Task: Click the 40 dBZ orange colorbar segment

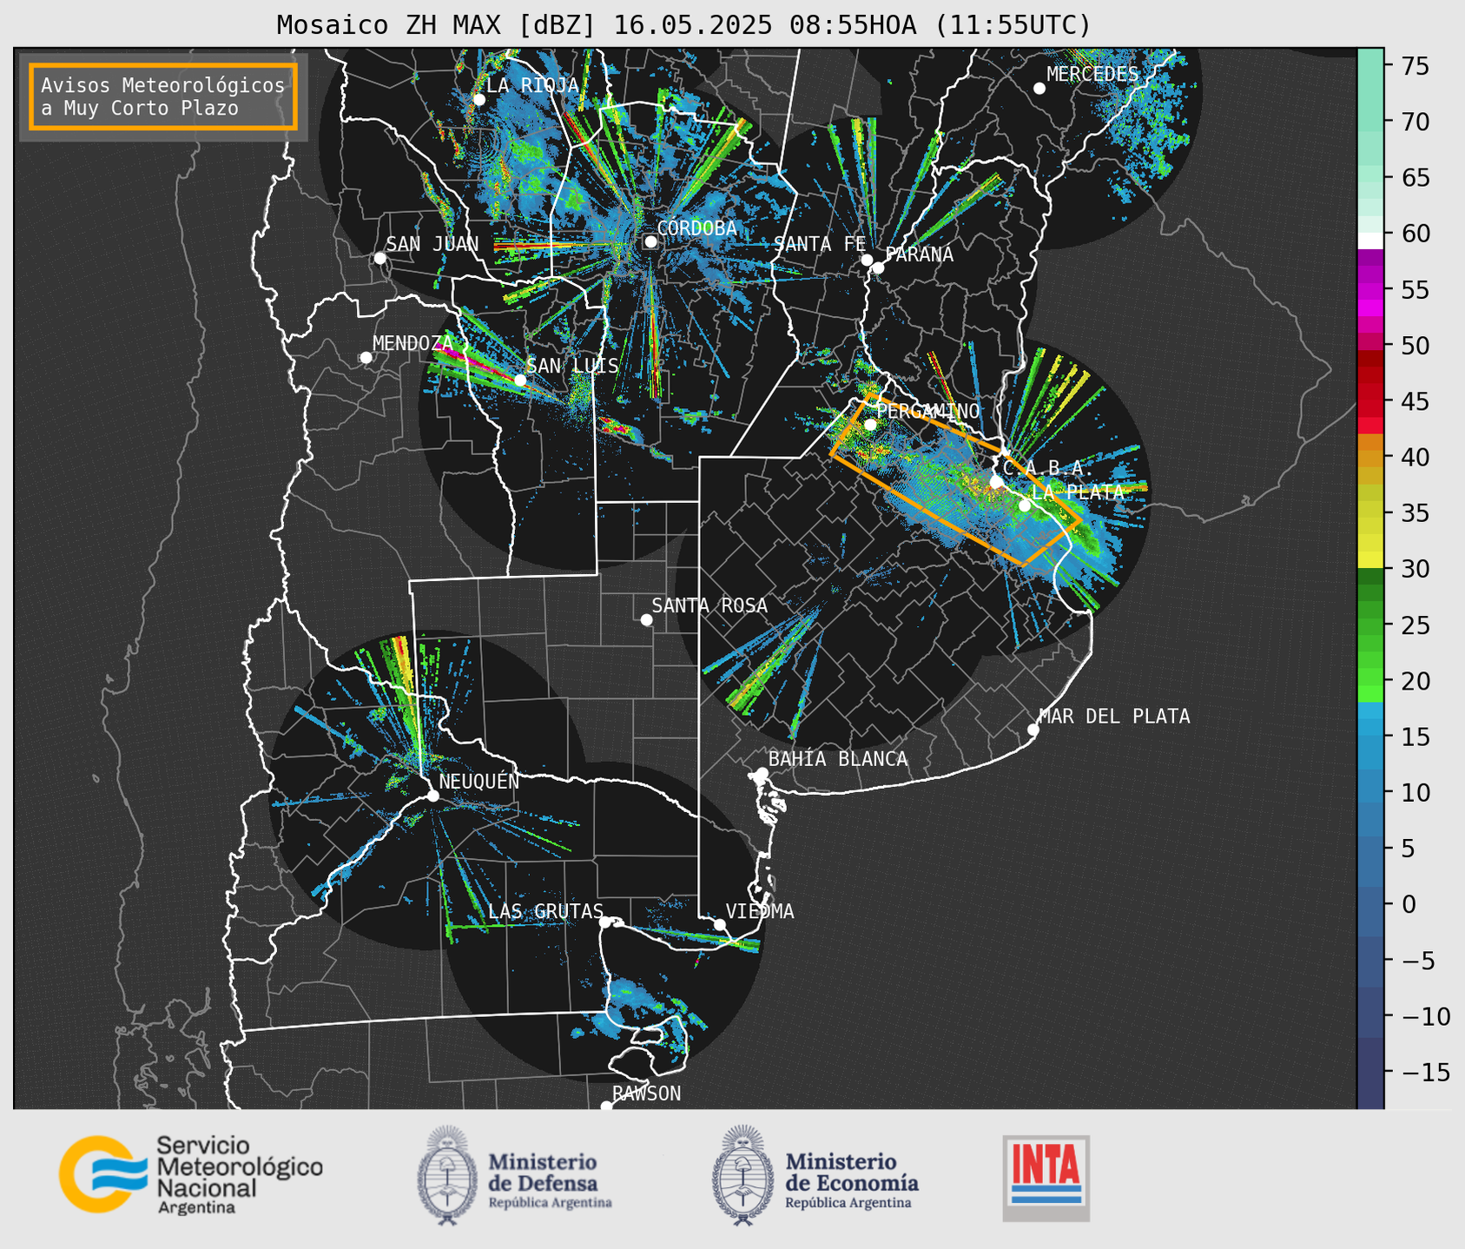Action: (x=1369, y=457)
